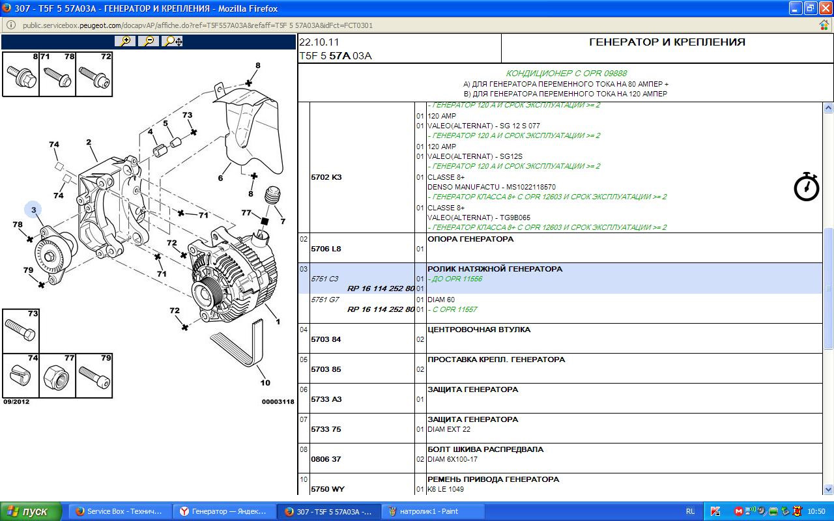Click the URL address bar field
834x521 pixels.
417,25
